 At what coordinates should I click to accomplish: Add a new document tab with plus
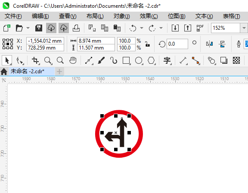(59, 72)
